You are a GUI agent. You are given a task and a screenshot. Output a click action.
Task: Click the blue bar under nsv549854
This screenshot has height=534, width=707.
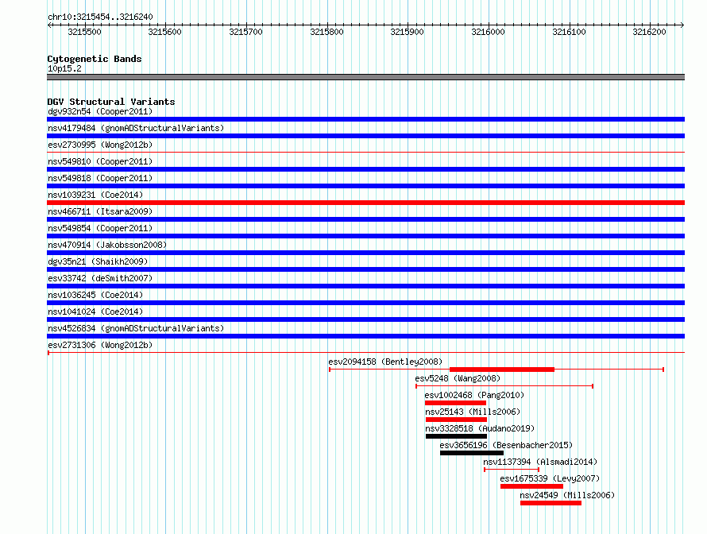point(365,236)
